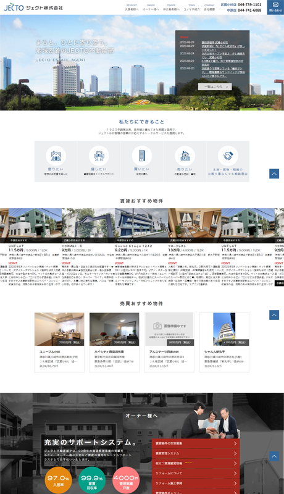Viewport: 284px width, 494px height.
Task: Click the handshake consultation icon
Action: pyautogui.click(x=228, y=156)
